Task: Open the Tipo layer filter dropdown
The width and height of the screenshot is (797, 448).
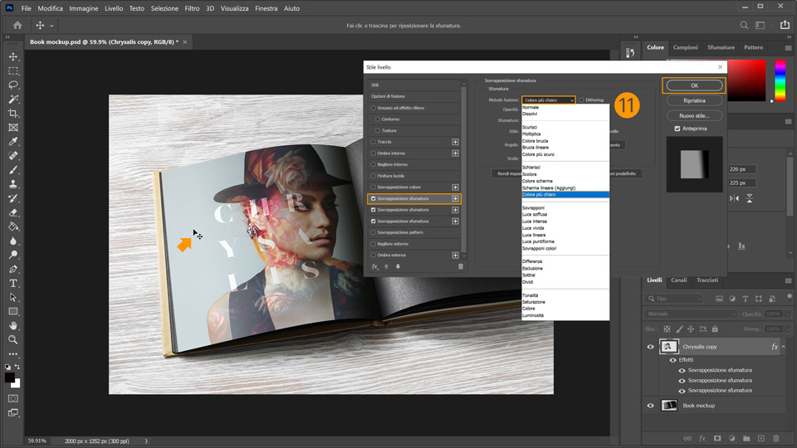Action: point(675,299)
